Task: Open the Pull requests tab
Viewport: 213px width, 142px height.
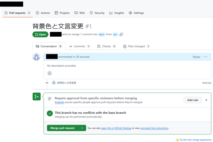Action: click(17, 13)
